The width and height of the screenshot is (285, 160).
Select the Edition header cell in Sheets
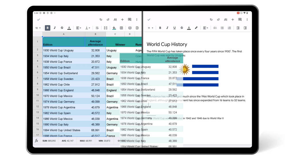63,42
